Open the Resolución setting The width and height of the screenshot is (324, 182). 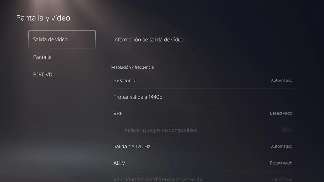[203, 80]
